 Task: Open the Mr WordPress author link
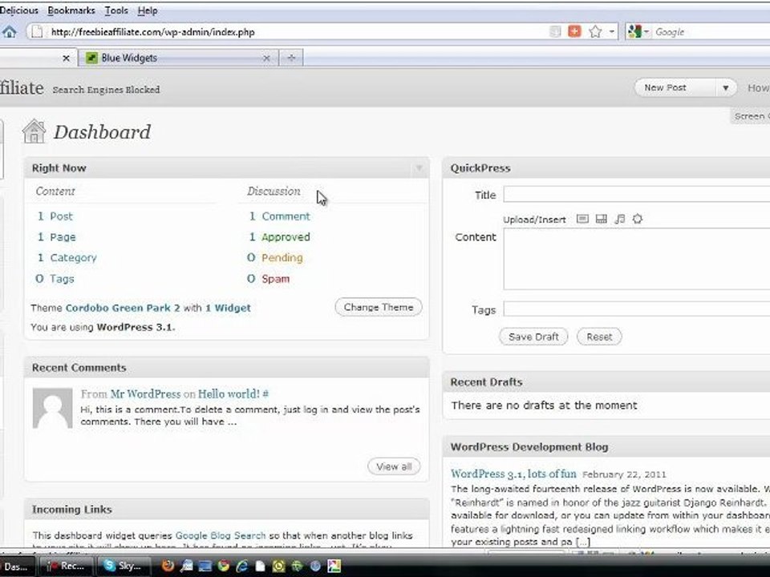[145, 394]
